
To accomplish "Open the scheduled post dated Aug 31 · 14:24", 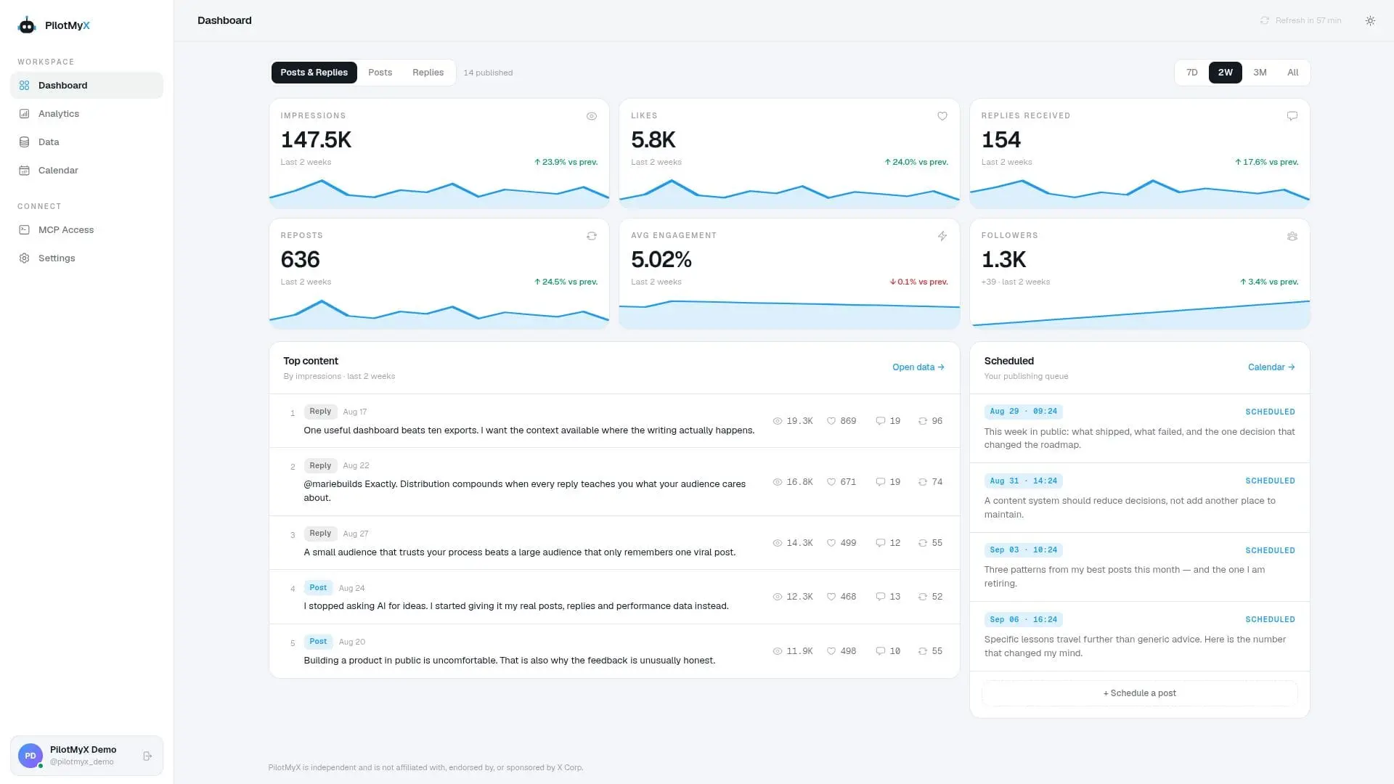I will tap(1139, 498).
